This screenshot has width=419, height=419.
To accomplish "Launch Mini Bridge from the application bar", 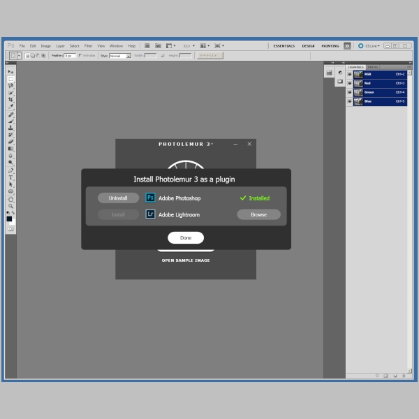I will [159, 46].
